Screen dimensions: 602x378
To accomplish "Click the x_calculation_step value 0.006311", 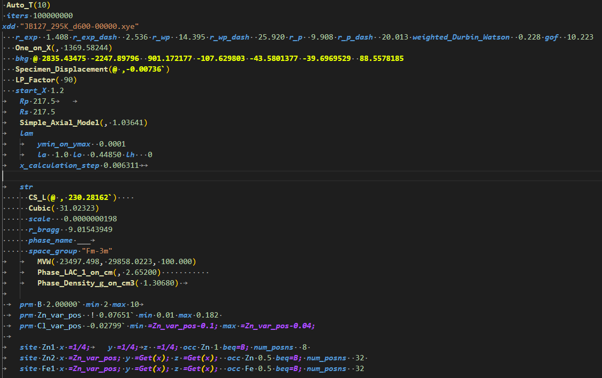I will pos(121,165).
